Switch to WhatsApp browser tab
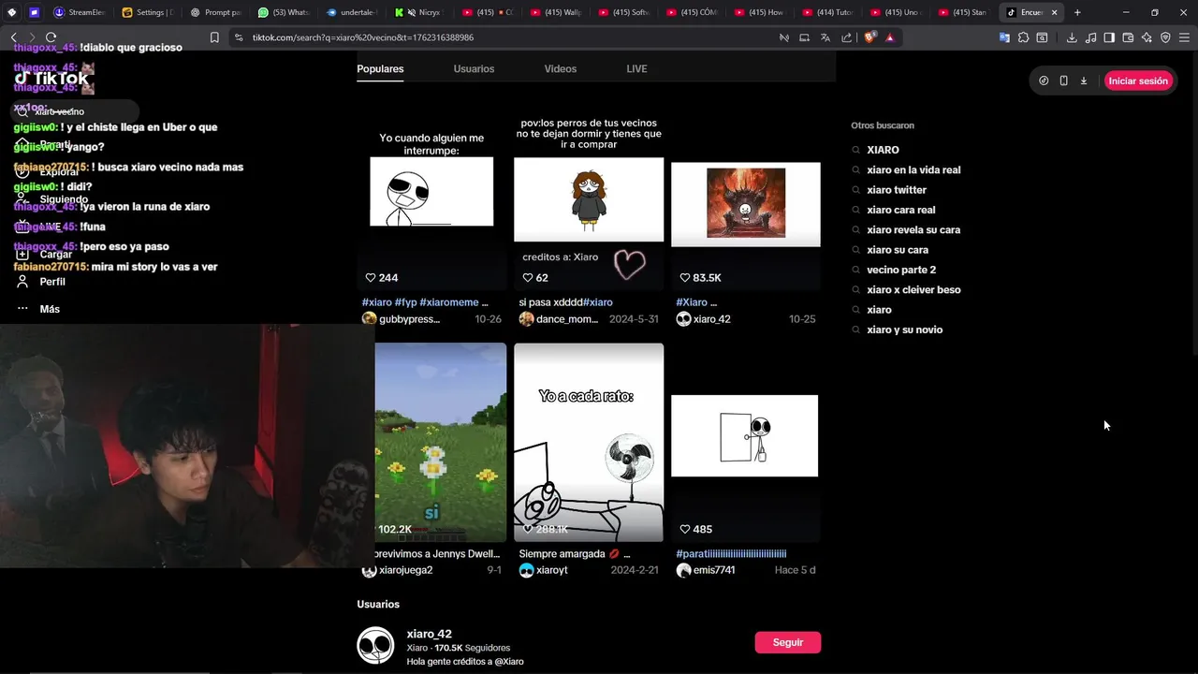 coord(284,12)
